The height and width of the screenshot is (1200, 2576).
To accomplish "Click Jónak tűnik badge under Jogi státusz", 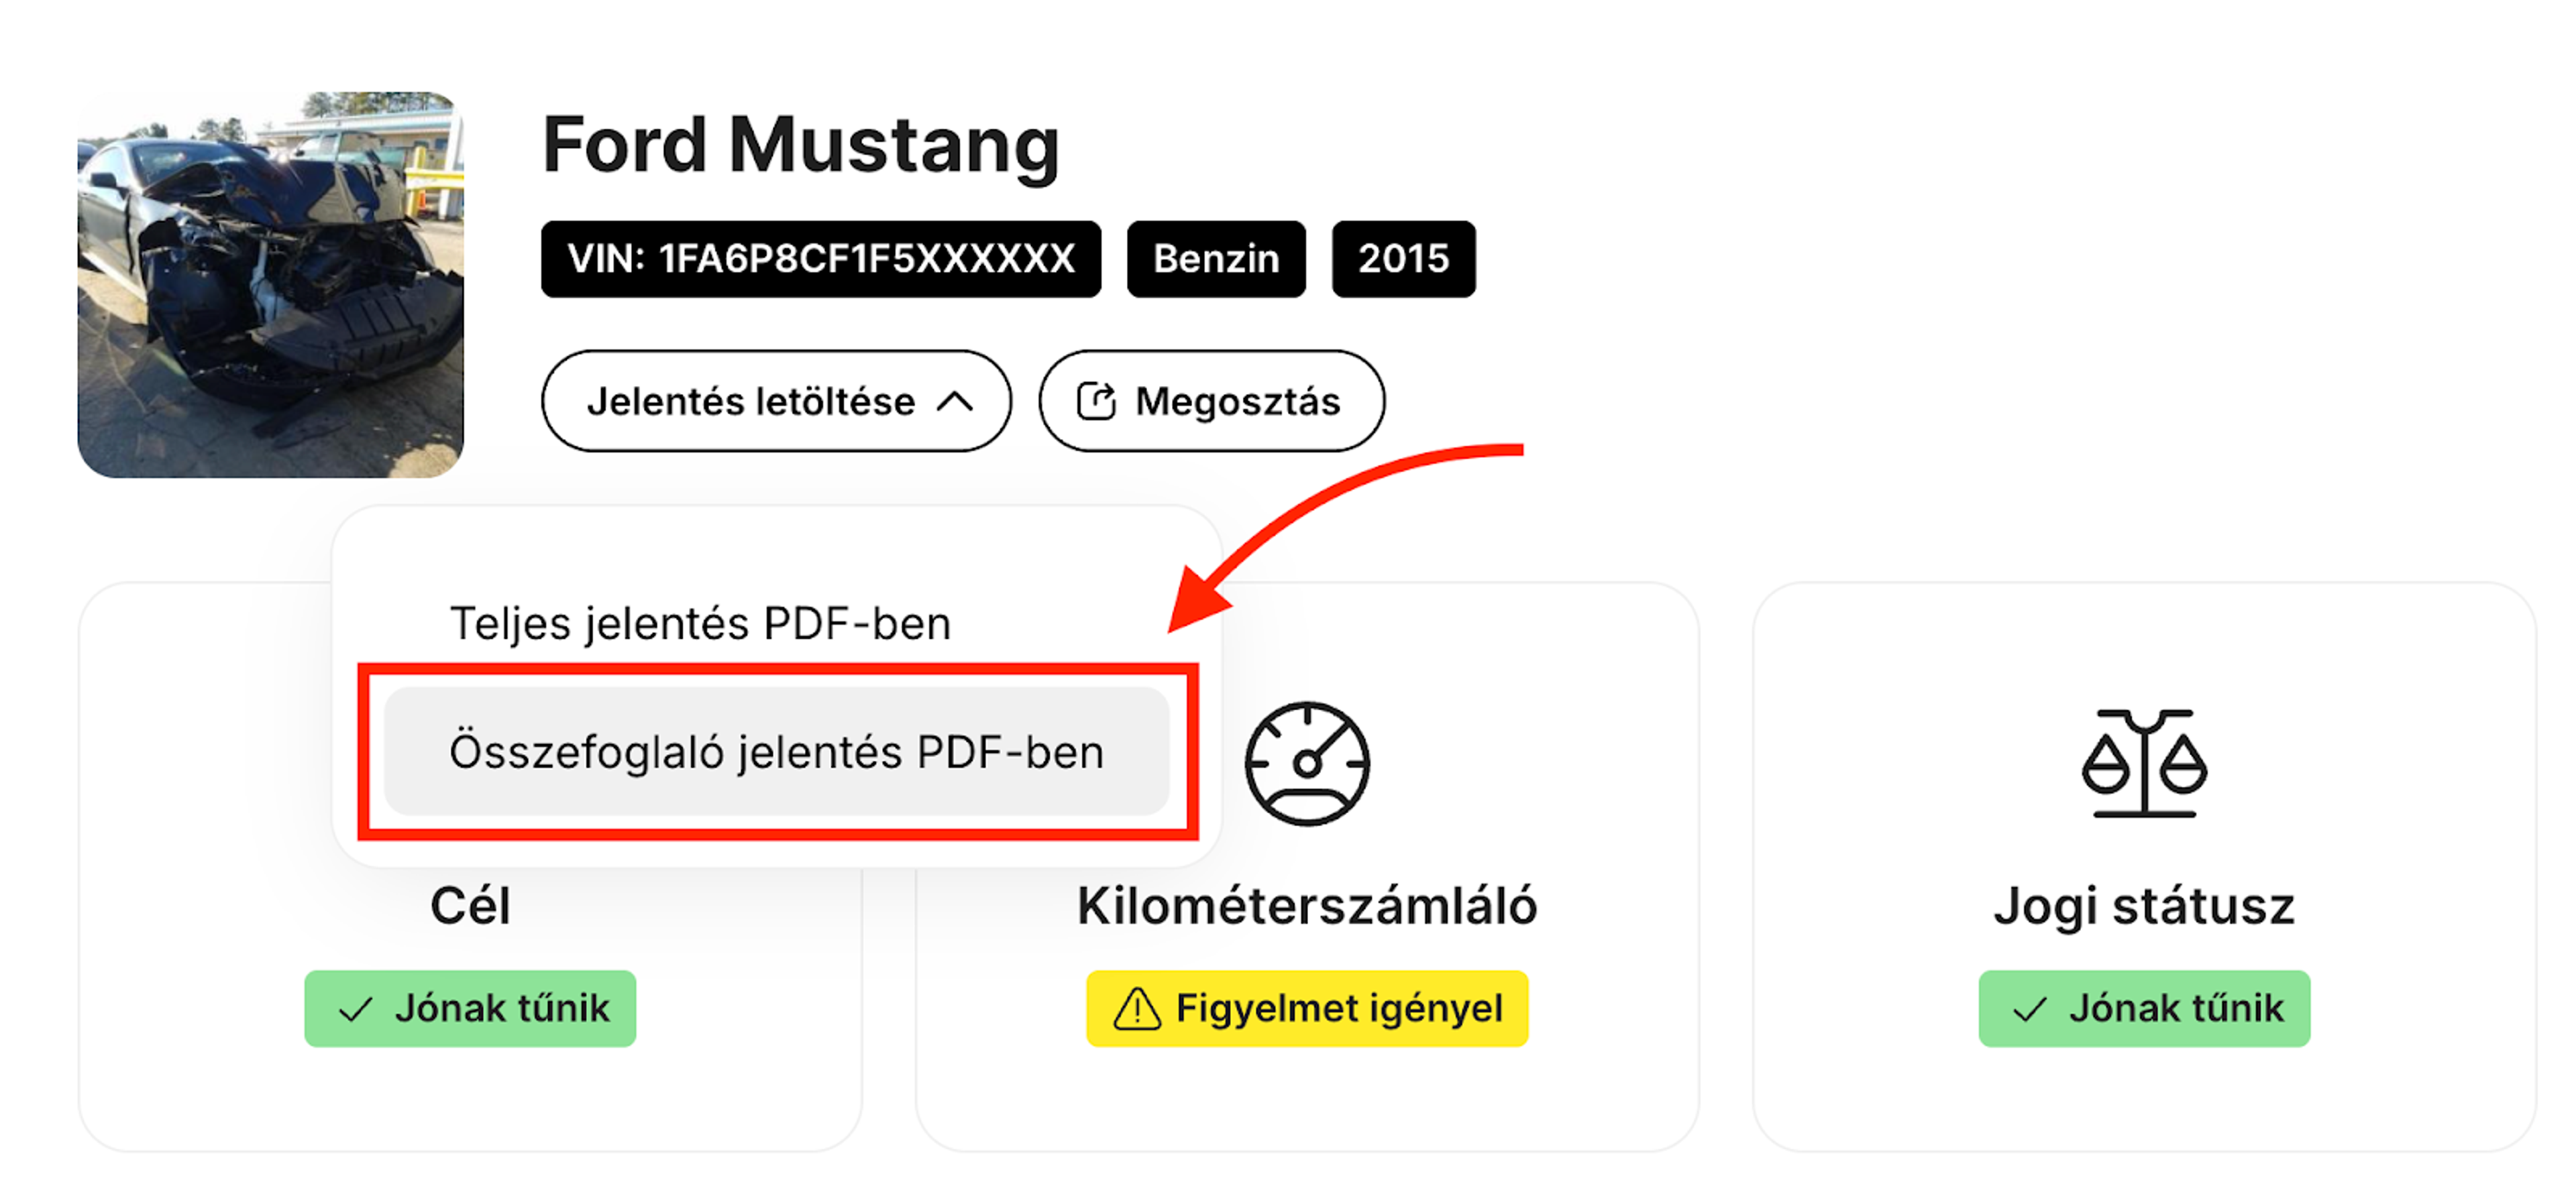I will 2144,1008.
